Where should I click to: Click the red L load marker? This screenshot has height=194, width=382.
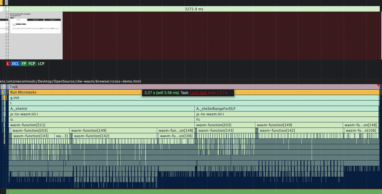8,64
